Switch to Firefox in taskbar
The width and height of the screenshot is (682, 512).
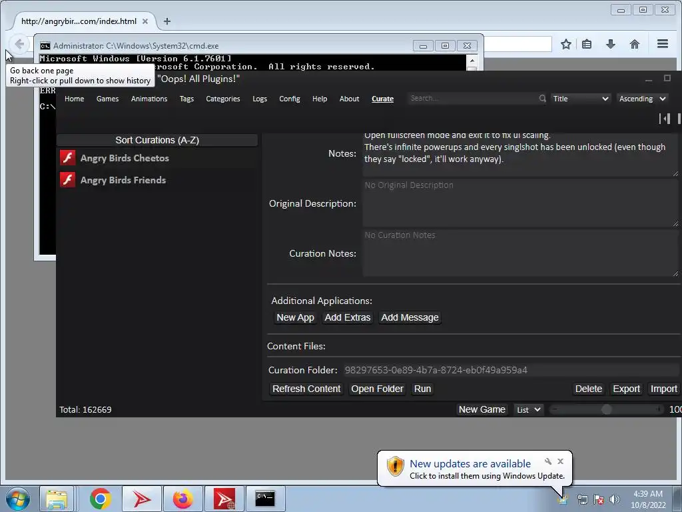click(182, 499)
